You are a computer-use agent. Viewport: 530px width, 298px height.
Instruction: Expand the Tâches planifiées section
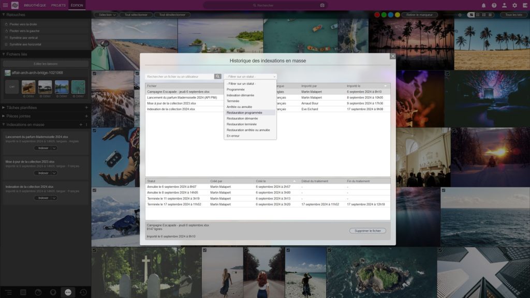[x=4, y=108]
